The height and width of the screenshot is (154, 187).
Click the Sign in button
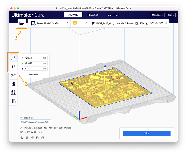[171, 15]
